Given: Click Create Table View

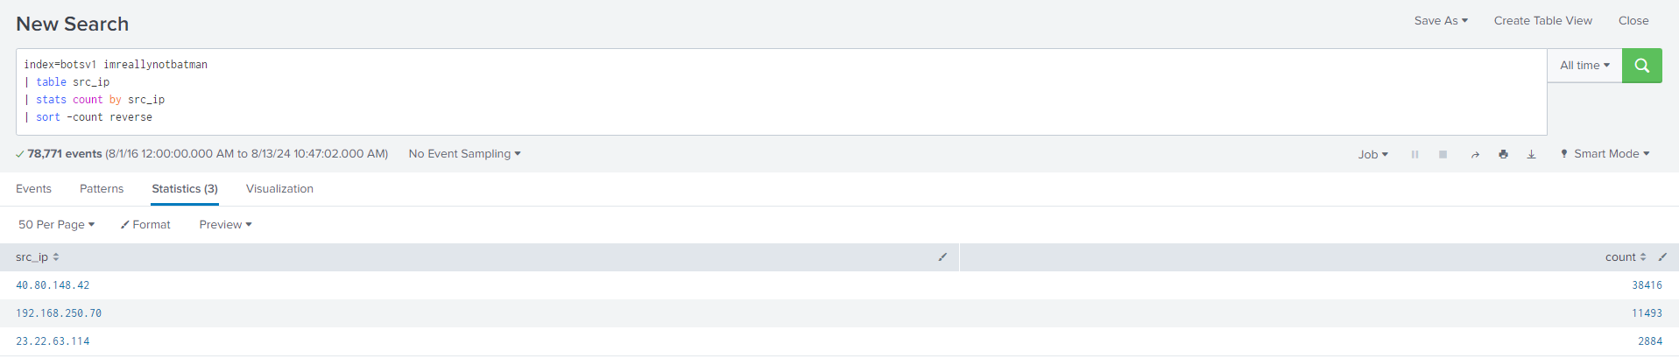Looking at the screenshot, I should (x=1543, y=20).
